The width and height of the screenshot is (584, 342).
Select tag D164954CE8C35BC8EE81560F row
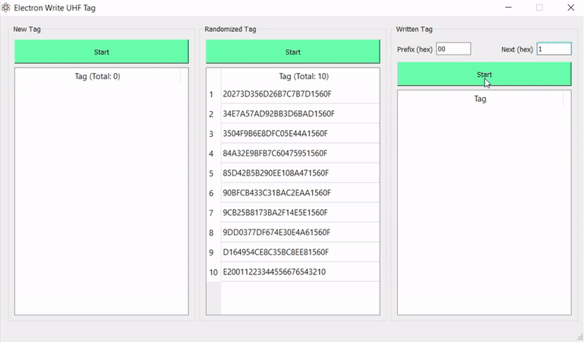(276, 252)
